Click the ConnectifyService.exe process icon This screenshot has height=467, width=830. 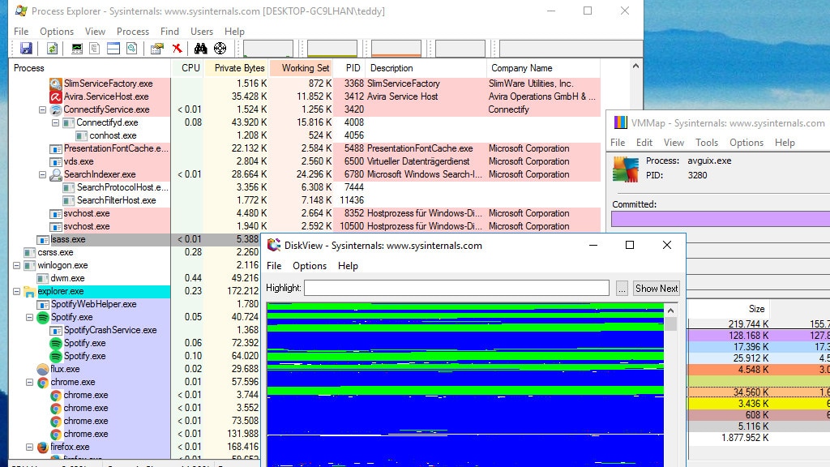pos(56,109)
